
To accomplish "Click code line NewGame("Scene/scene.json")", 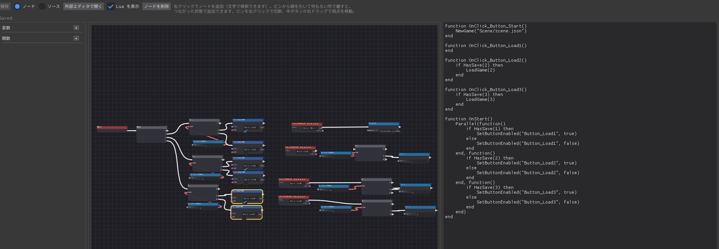I will pyautogui.click(x=491, y=31).
